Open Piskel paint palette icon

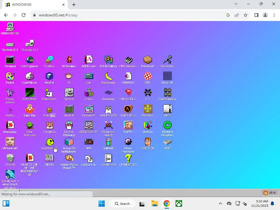coord(10,78)
